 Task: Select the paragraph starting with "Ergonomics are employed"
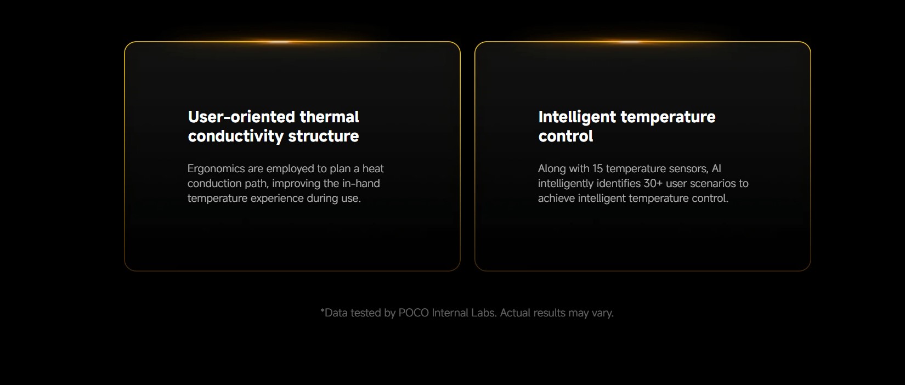point(285,183)
